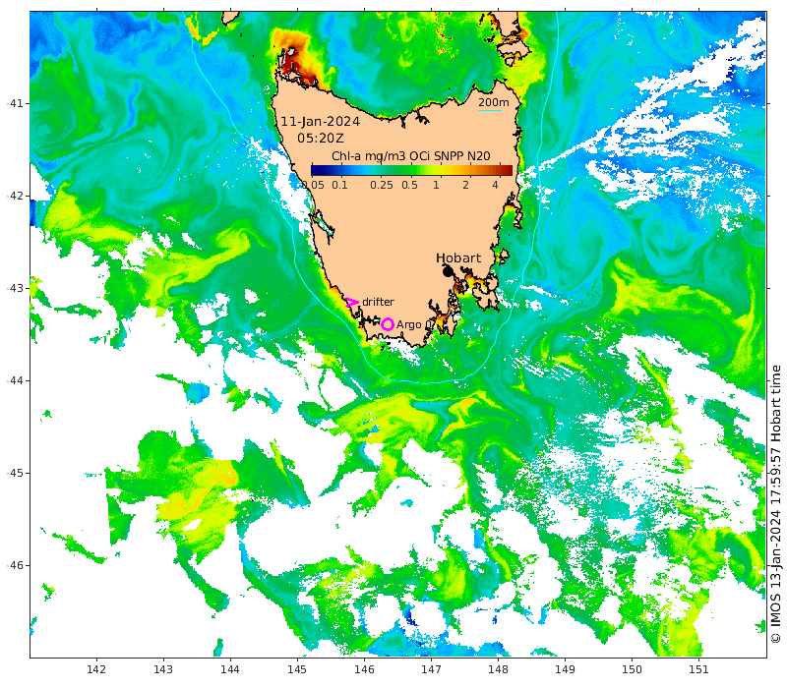
Task: Click the cyan 200m legend line sample
Action: 490,110
